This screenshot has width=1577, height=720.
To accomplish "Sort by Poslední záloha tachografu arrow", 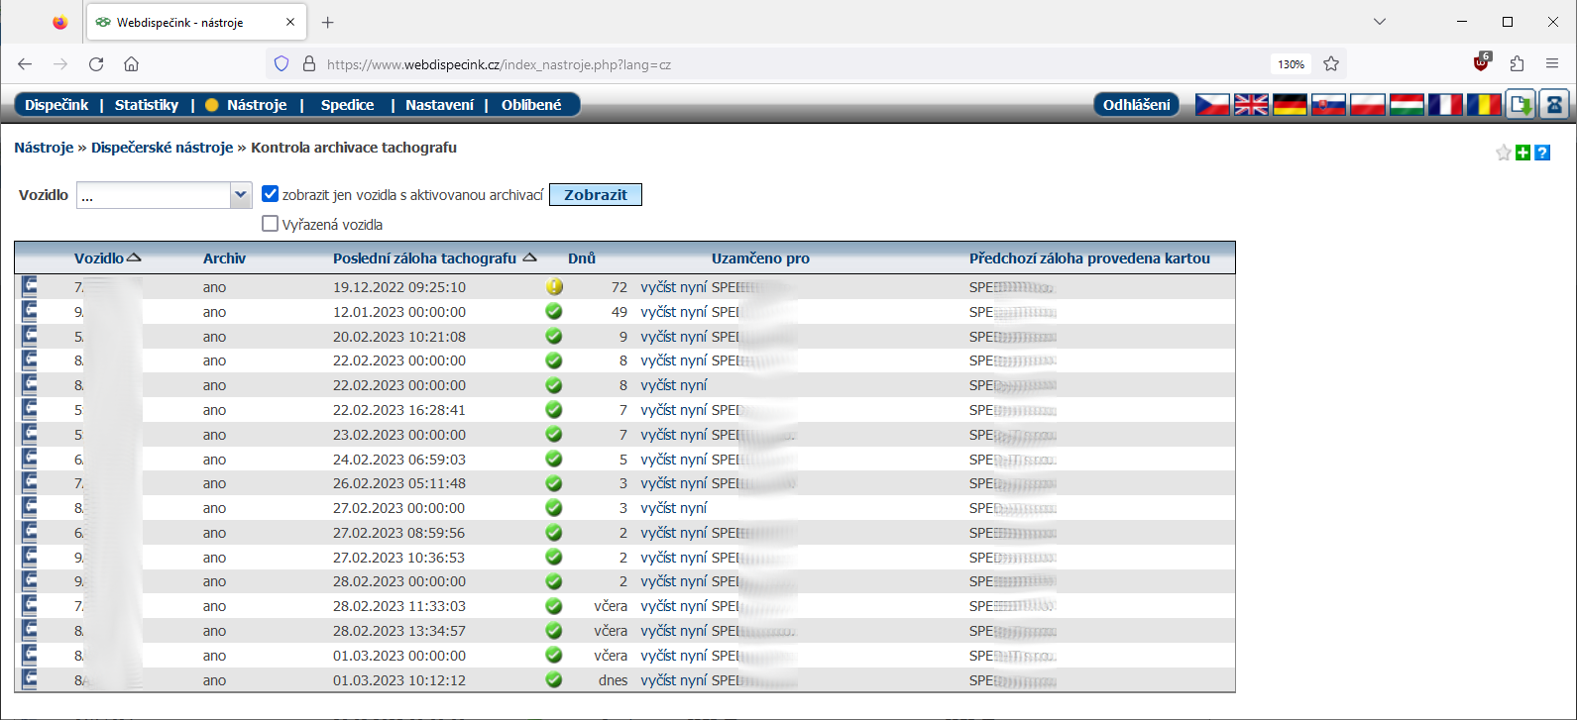I will [x=529, y=257].
